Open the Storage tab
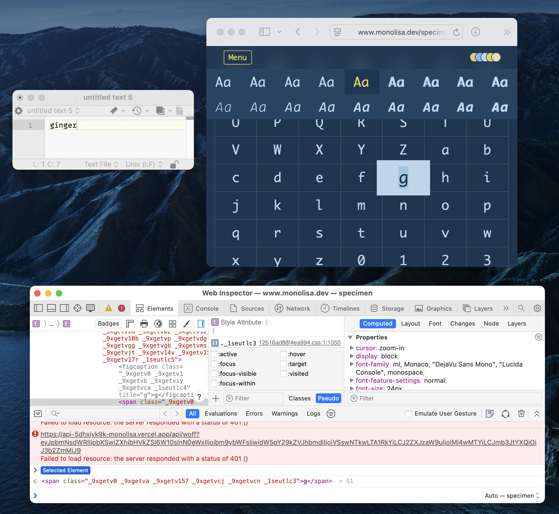Screen dimensions: 559x514 click(x=387, y=308)
